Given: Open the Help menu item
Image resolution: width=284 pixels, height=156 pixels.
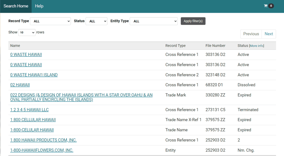Looking at the screenshot, I should (x=39, y=6).
